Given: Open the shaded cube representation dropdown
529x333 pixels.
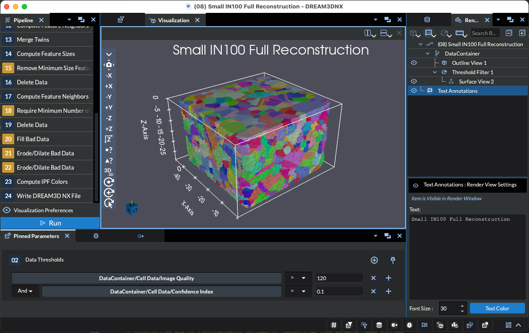Looking at the screenshot, I should coord(446,33).
